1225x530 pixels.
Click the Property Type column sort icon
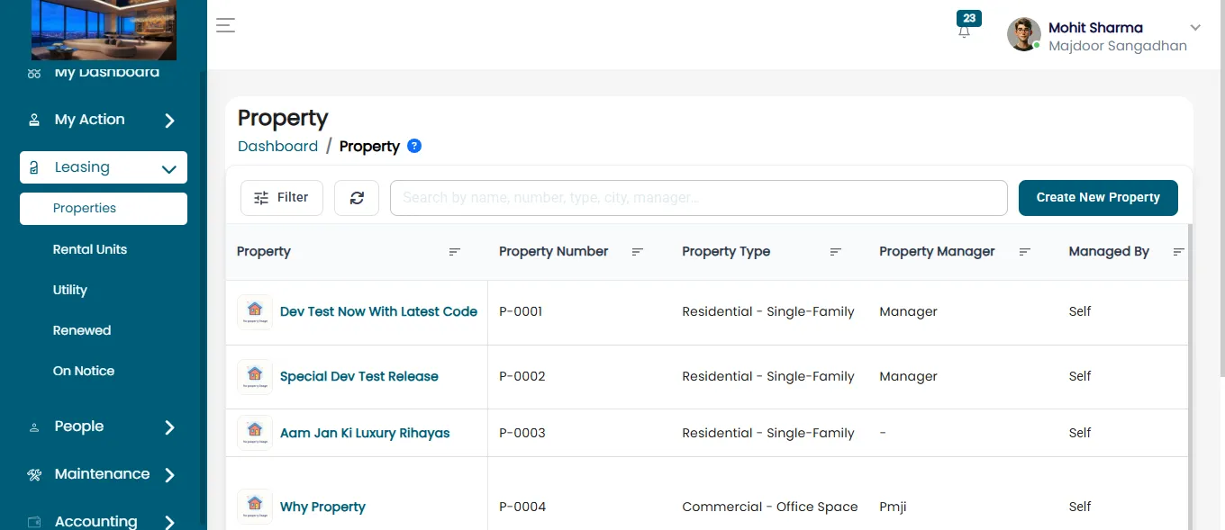(836, 252)
